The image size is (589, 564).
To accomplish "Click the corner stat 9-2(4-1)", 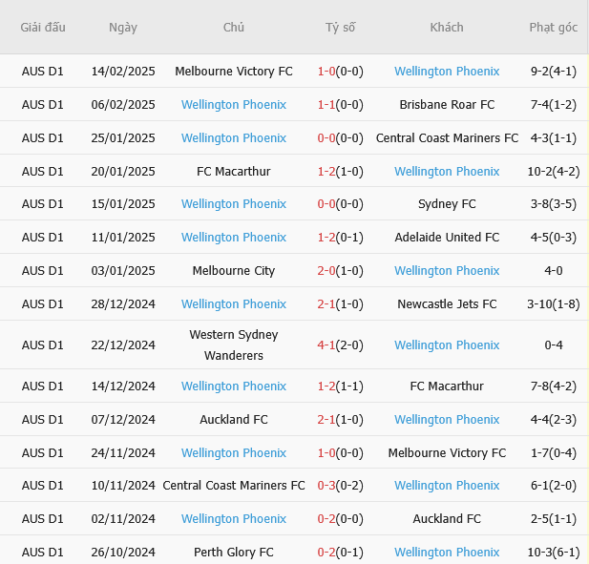I will tap(554, 72).
